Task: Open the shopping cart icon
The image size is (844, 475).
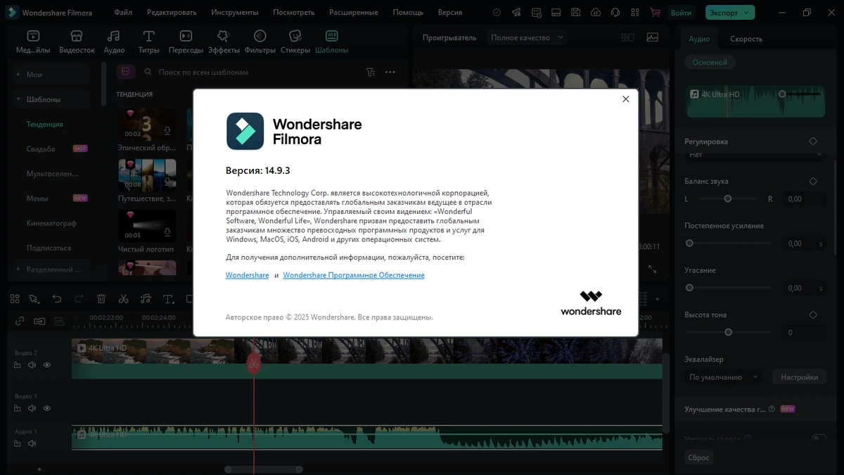Action: click(656, 13)
